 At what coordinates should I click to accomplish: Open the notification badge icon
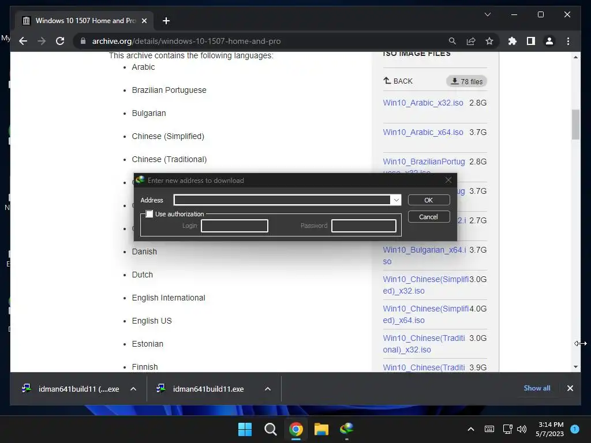pos(575,429)
